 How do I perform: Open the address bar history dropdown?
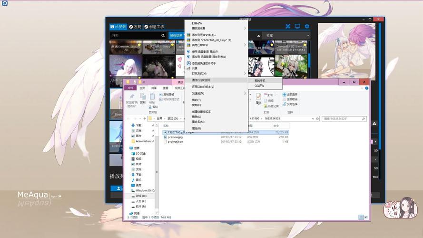pos(313,119)
